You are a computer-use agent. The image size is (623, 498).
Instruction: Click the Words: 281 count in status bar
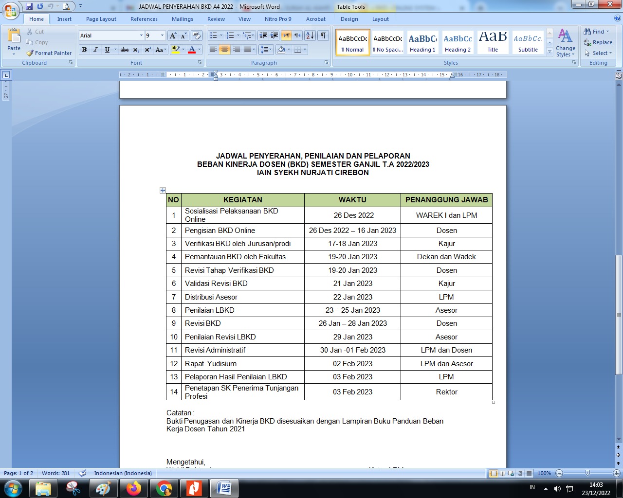click(x=56, y=473)
